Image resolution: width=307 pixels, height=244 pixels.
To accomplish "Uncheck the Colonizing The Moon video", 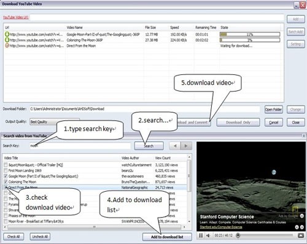I will (6, 182).
